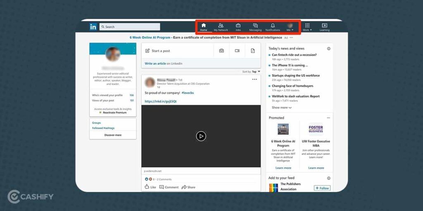Open Groups in left sidebar
The width and height of the screenshot is (423, 211).
[96, 123]
